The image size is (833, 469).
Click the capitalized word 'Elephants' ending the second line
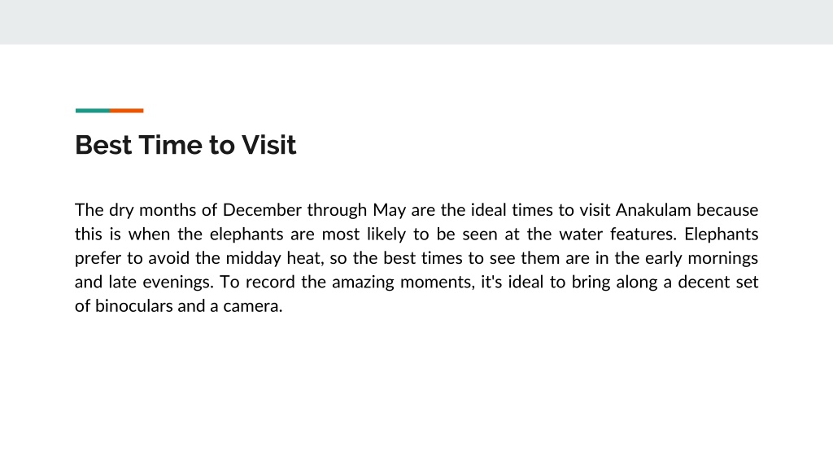721,235
